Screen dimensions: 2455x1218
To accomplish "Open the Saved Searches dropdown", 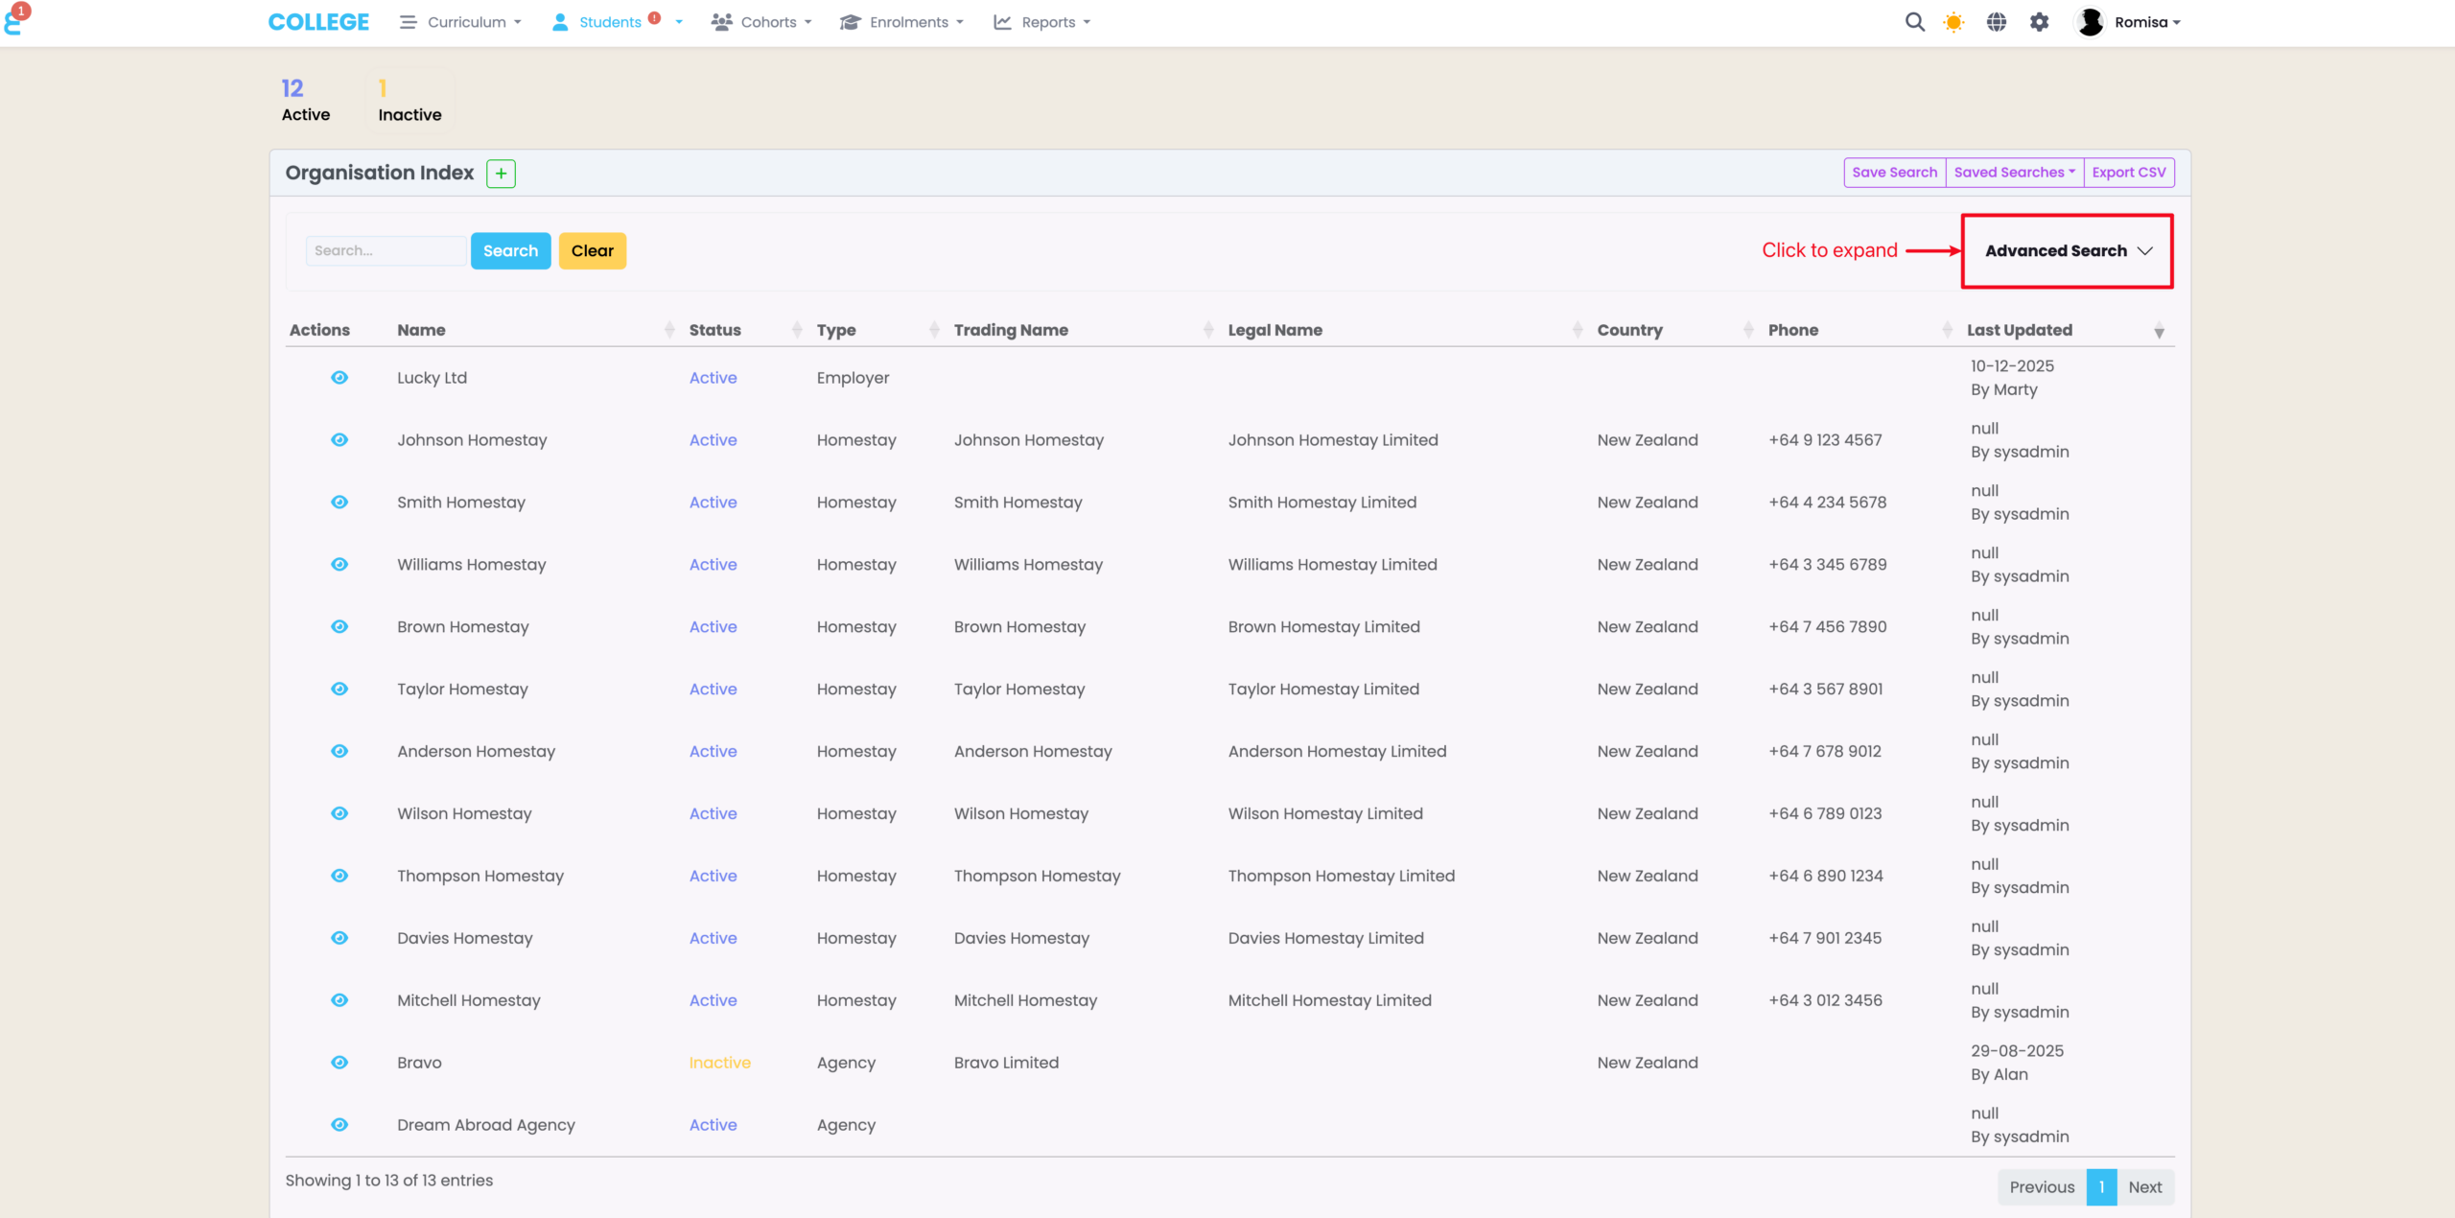I will pyautogui.click(x=2014, y=173).
